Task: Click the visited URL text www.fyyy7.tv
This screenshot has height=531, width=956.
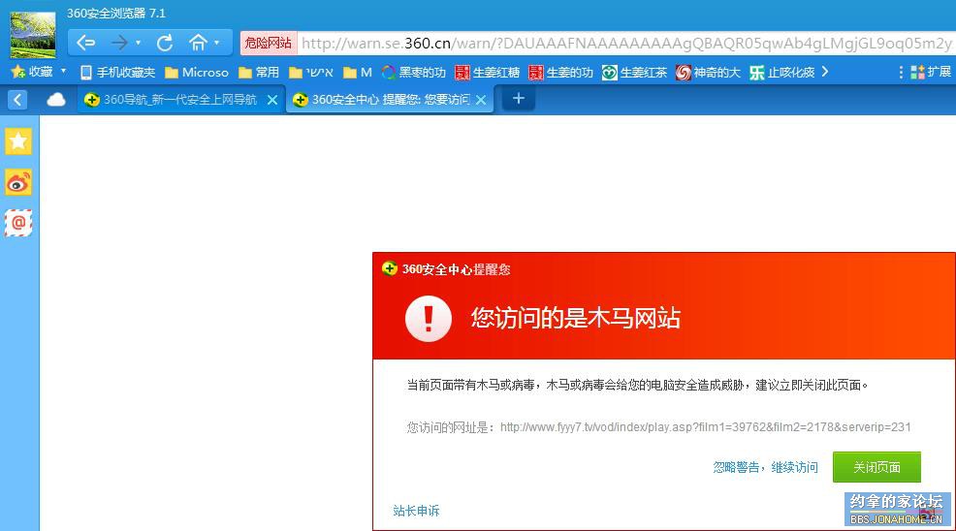Action: pos(706,427)
